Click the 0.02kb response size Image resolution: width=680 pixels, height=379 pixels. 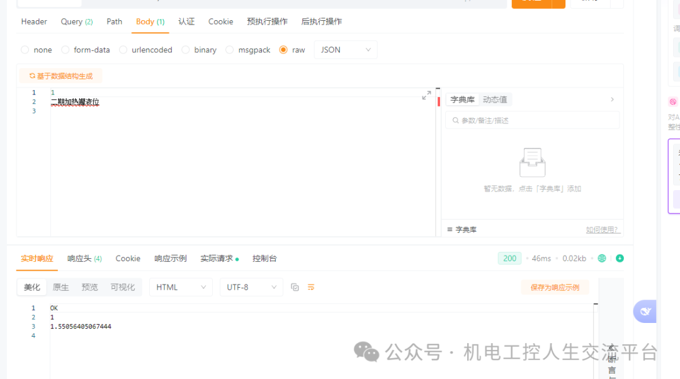click(x=574, y=259)
